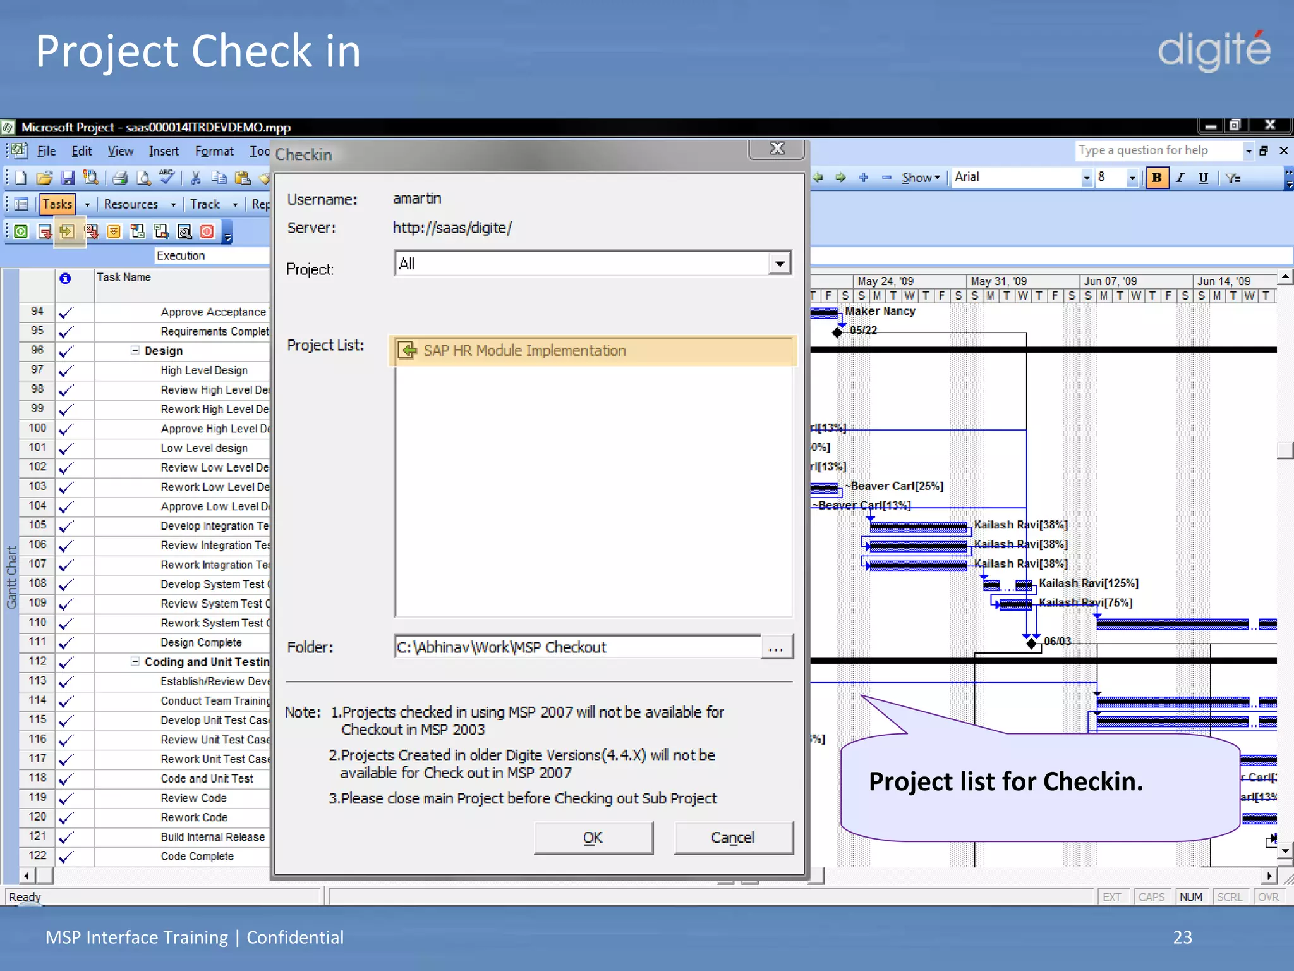Click the Microsoft Project document menu icon
This screenshot has width=1294, height=971.
(18, 150)
